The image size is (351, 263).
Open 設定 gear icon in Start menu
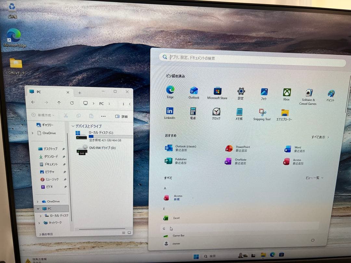click(241, 94)
